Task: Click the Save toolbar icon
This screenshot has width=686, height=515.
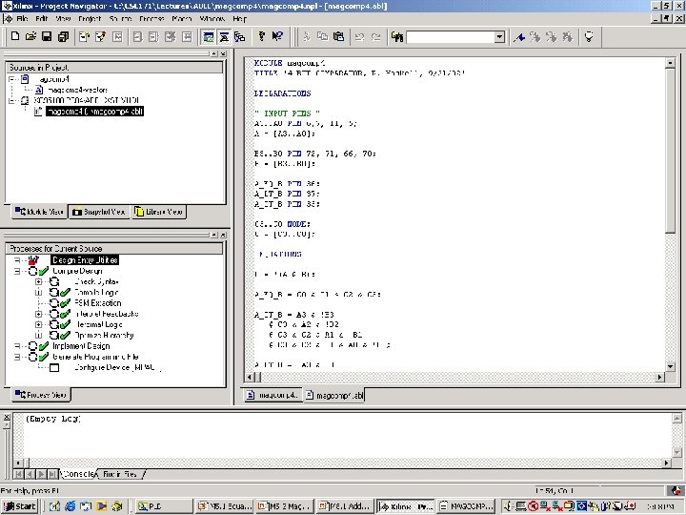Action: click(x=47, y=36)
